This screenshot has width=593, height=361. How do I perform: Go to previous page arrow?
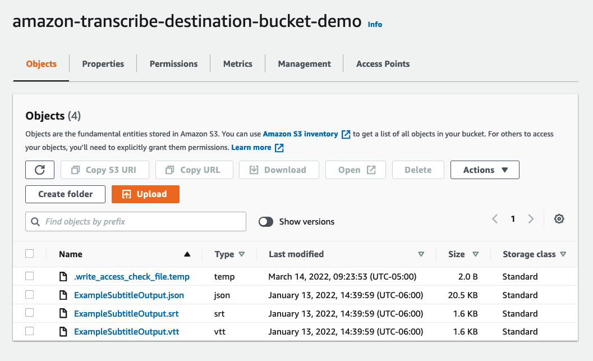pos(495,219)
